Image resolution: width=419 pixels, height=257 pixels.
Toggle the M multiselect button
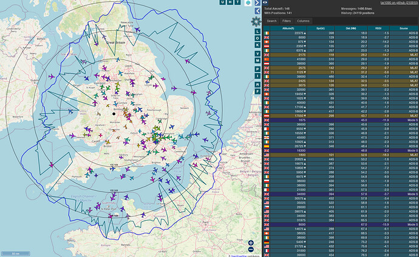(x=257, y=61)
